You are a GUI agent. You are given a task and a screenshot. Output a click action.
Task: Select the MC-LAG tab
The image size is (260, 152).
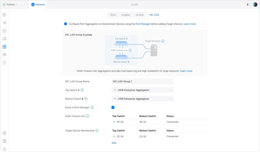[x=154, y=15]
